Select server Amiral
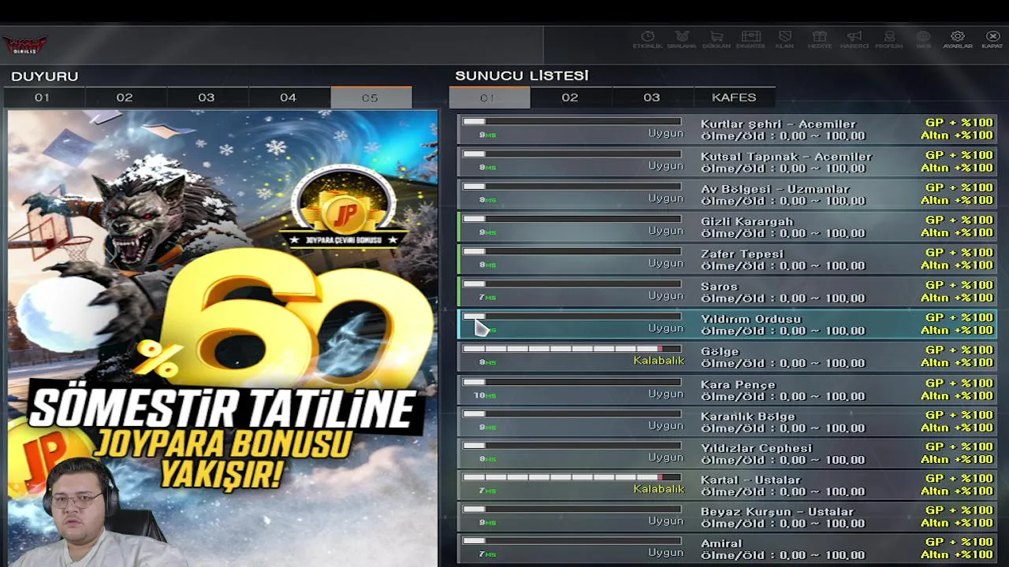1009x567 pixels. [x=727, y=549]
